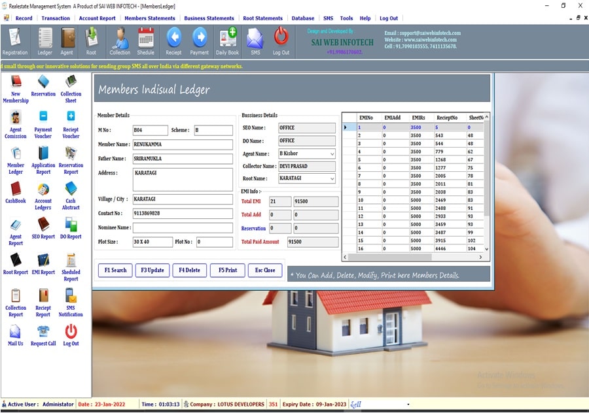Image resolution: width=589 pixels, height=413 pixels.
Task: Click the Daily Book toolbar icon
Action: (228, 41)
